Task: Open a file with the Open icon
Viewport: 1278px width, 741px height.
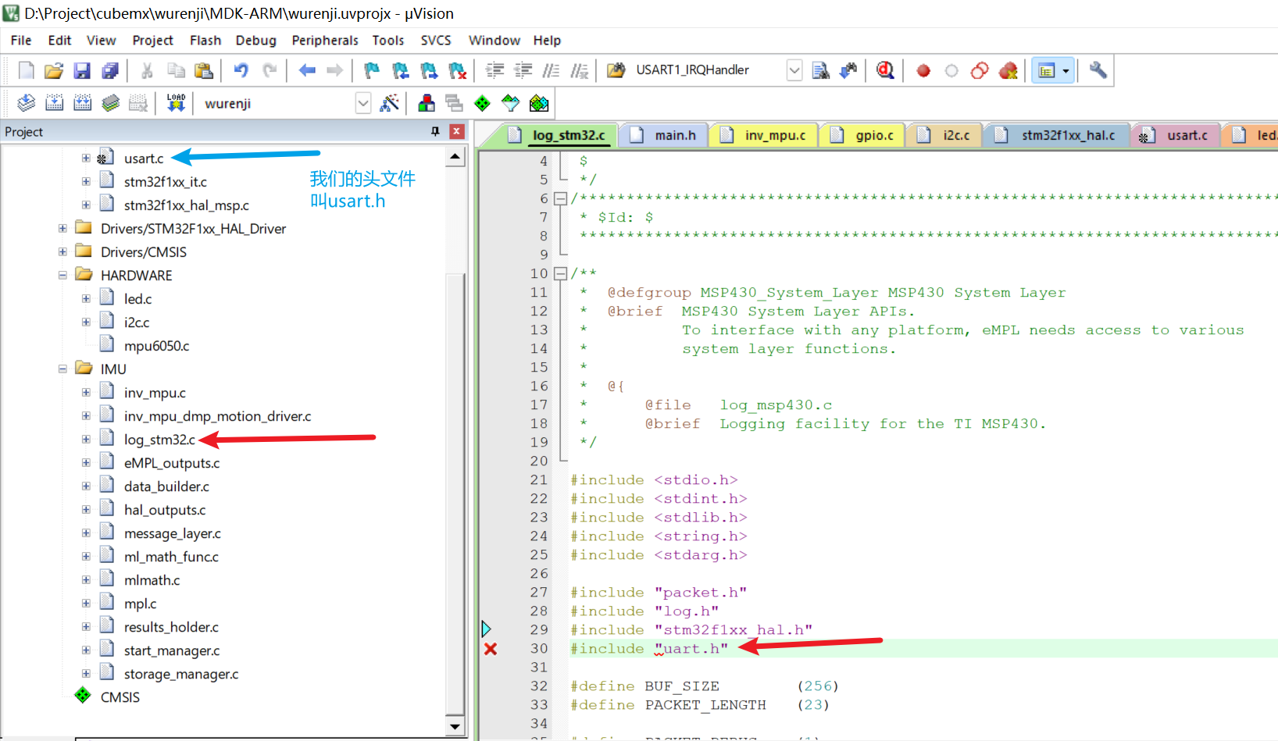Action: click(54, 70)
